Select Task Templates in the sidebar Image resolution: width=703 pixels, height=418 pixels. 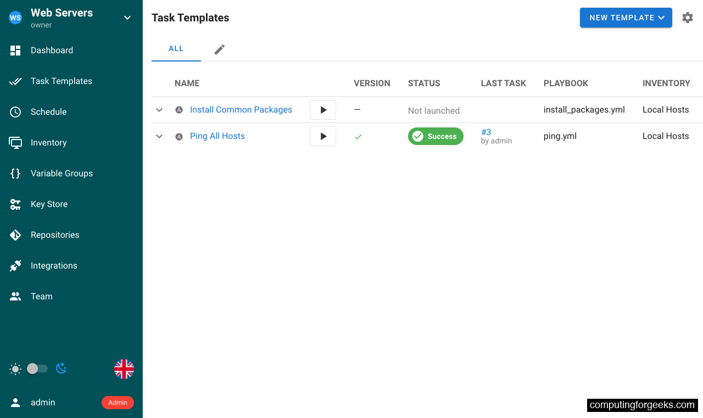(62, 81)
